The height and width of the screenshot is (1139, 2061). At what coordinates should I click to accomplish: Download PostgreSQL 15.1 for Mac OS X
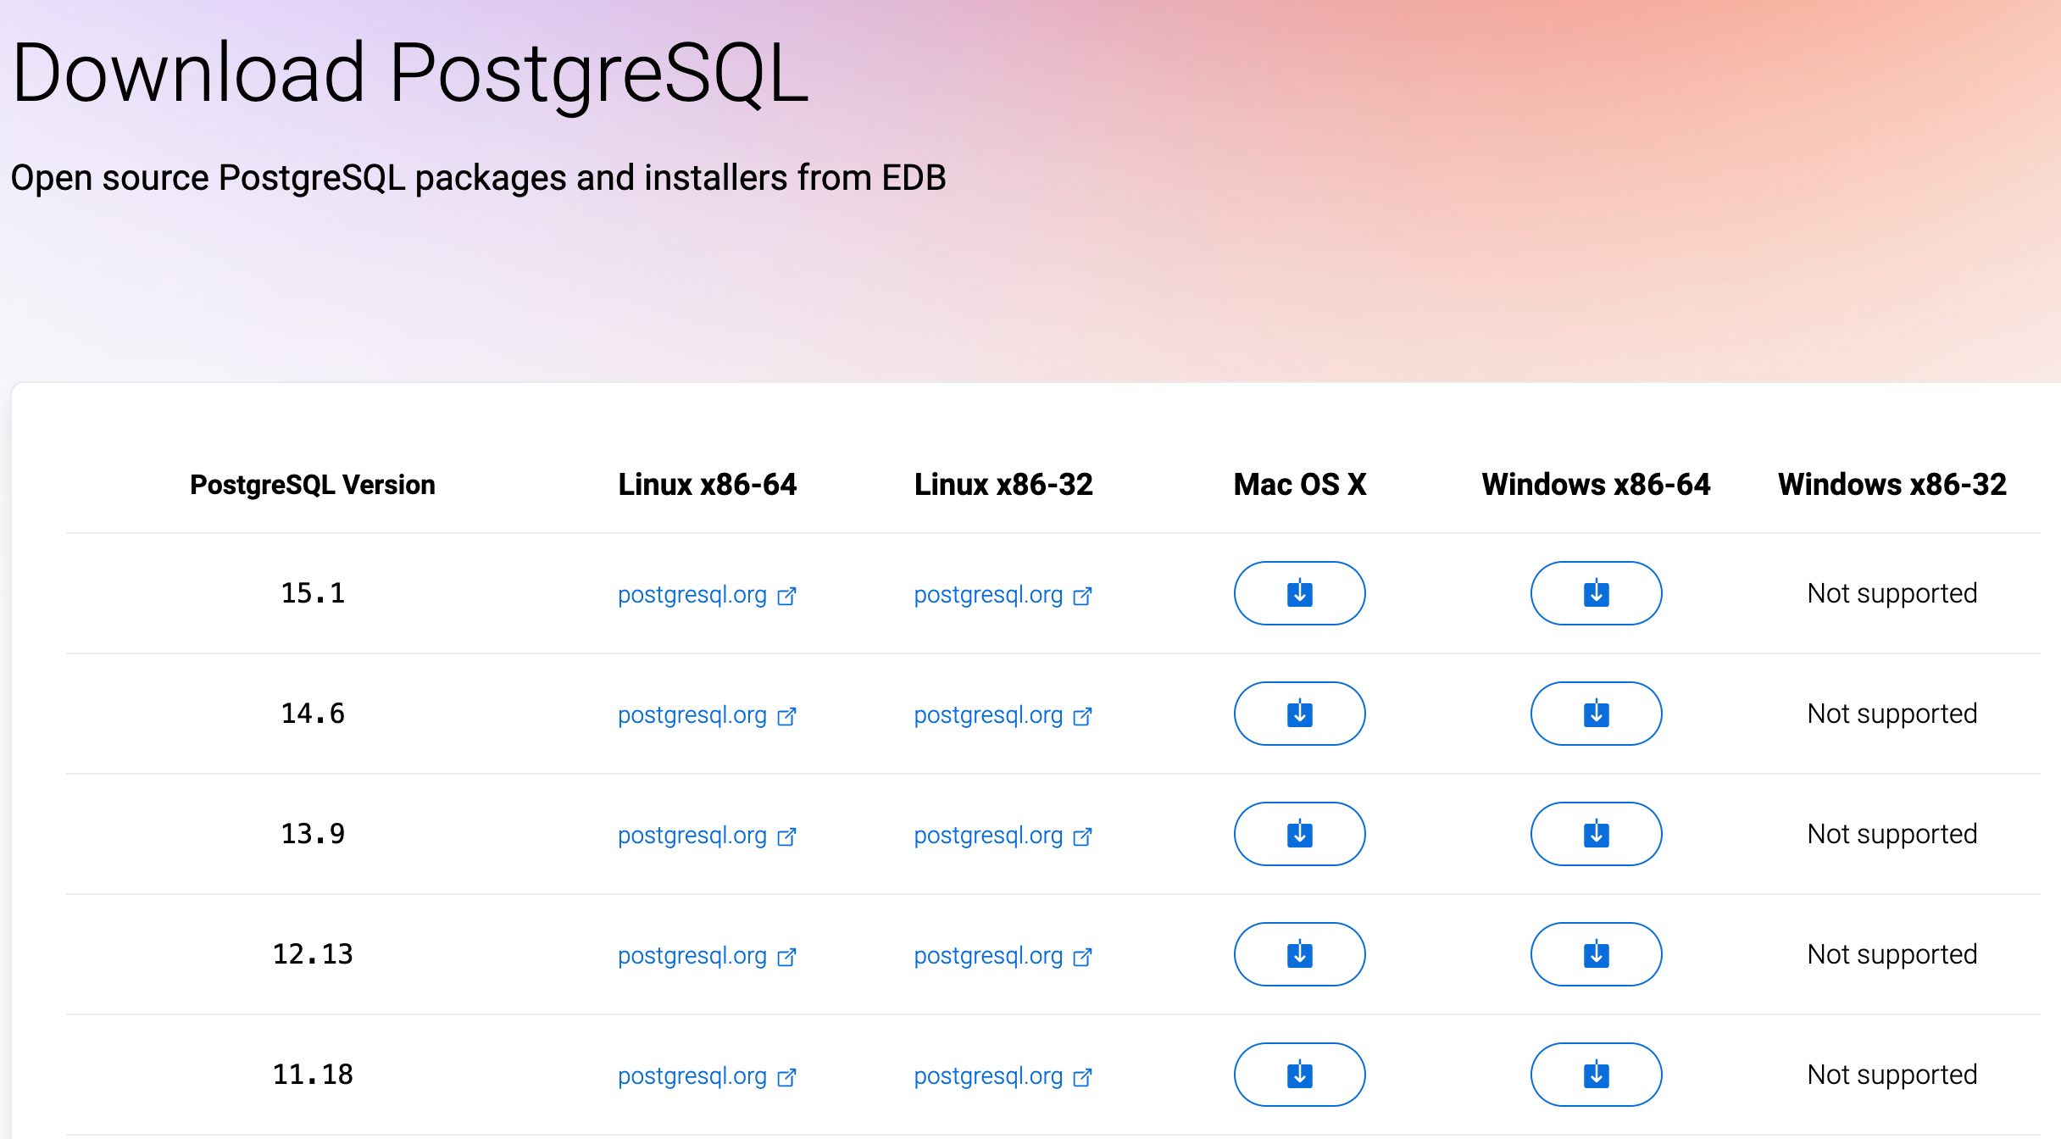1299,593
